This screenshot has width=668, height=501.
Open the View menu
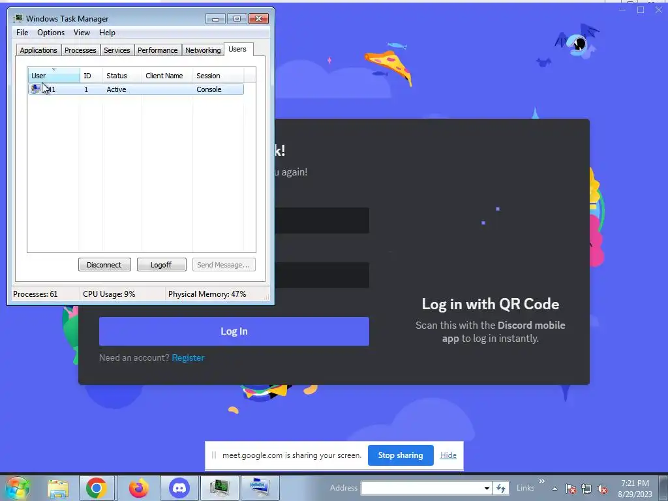click(82, 33)
